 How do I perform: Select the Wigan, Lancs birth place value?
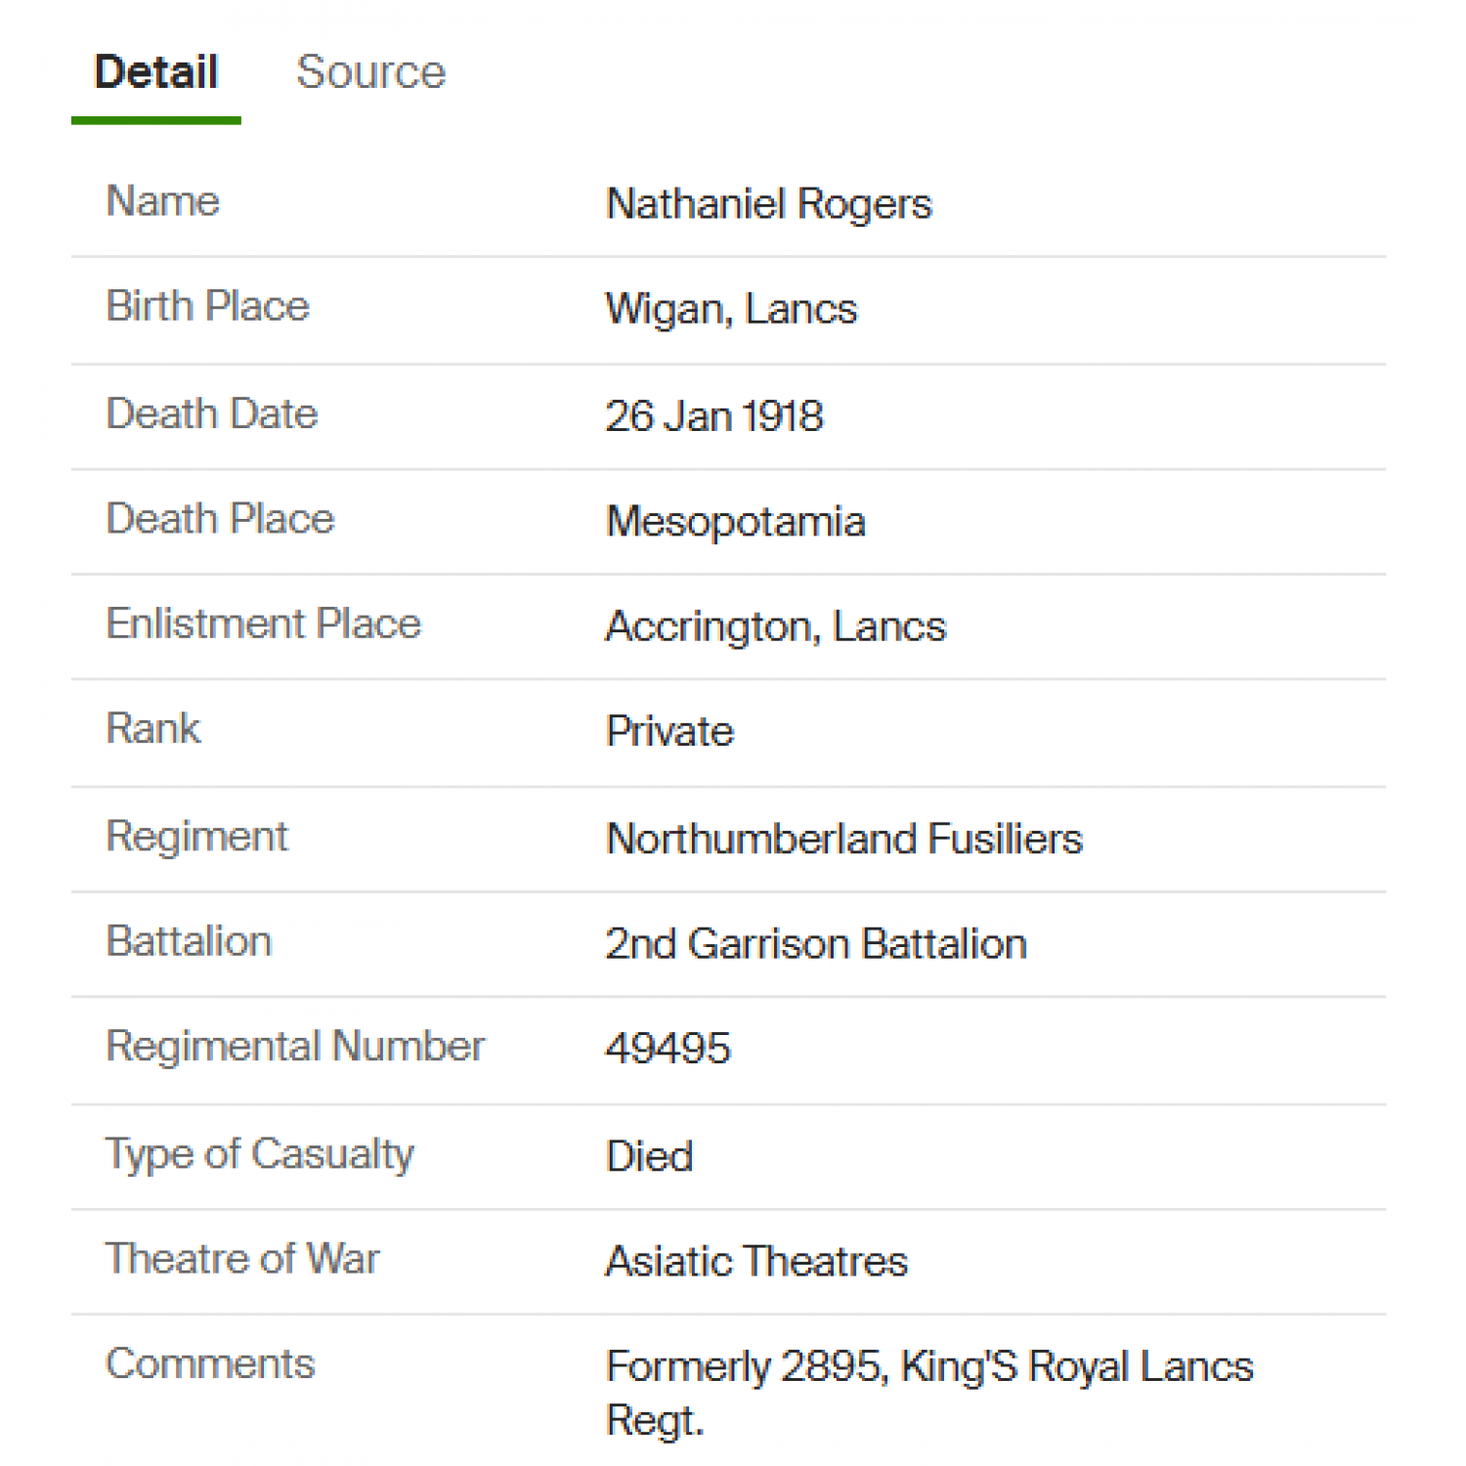[731, 309]
